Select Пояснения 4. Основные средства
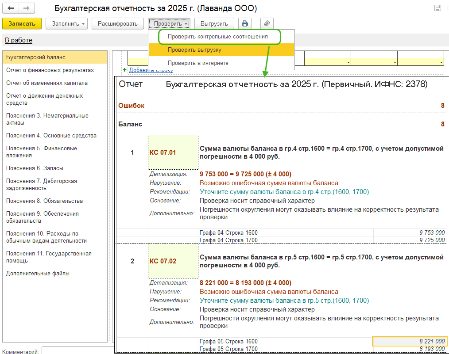 coord(51,136)
